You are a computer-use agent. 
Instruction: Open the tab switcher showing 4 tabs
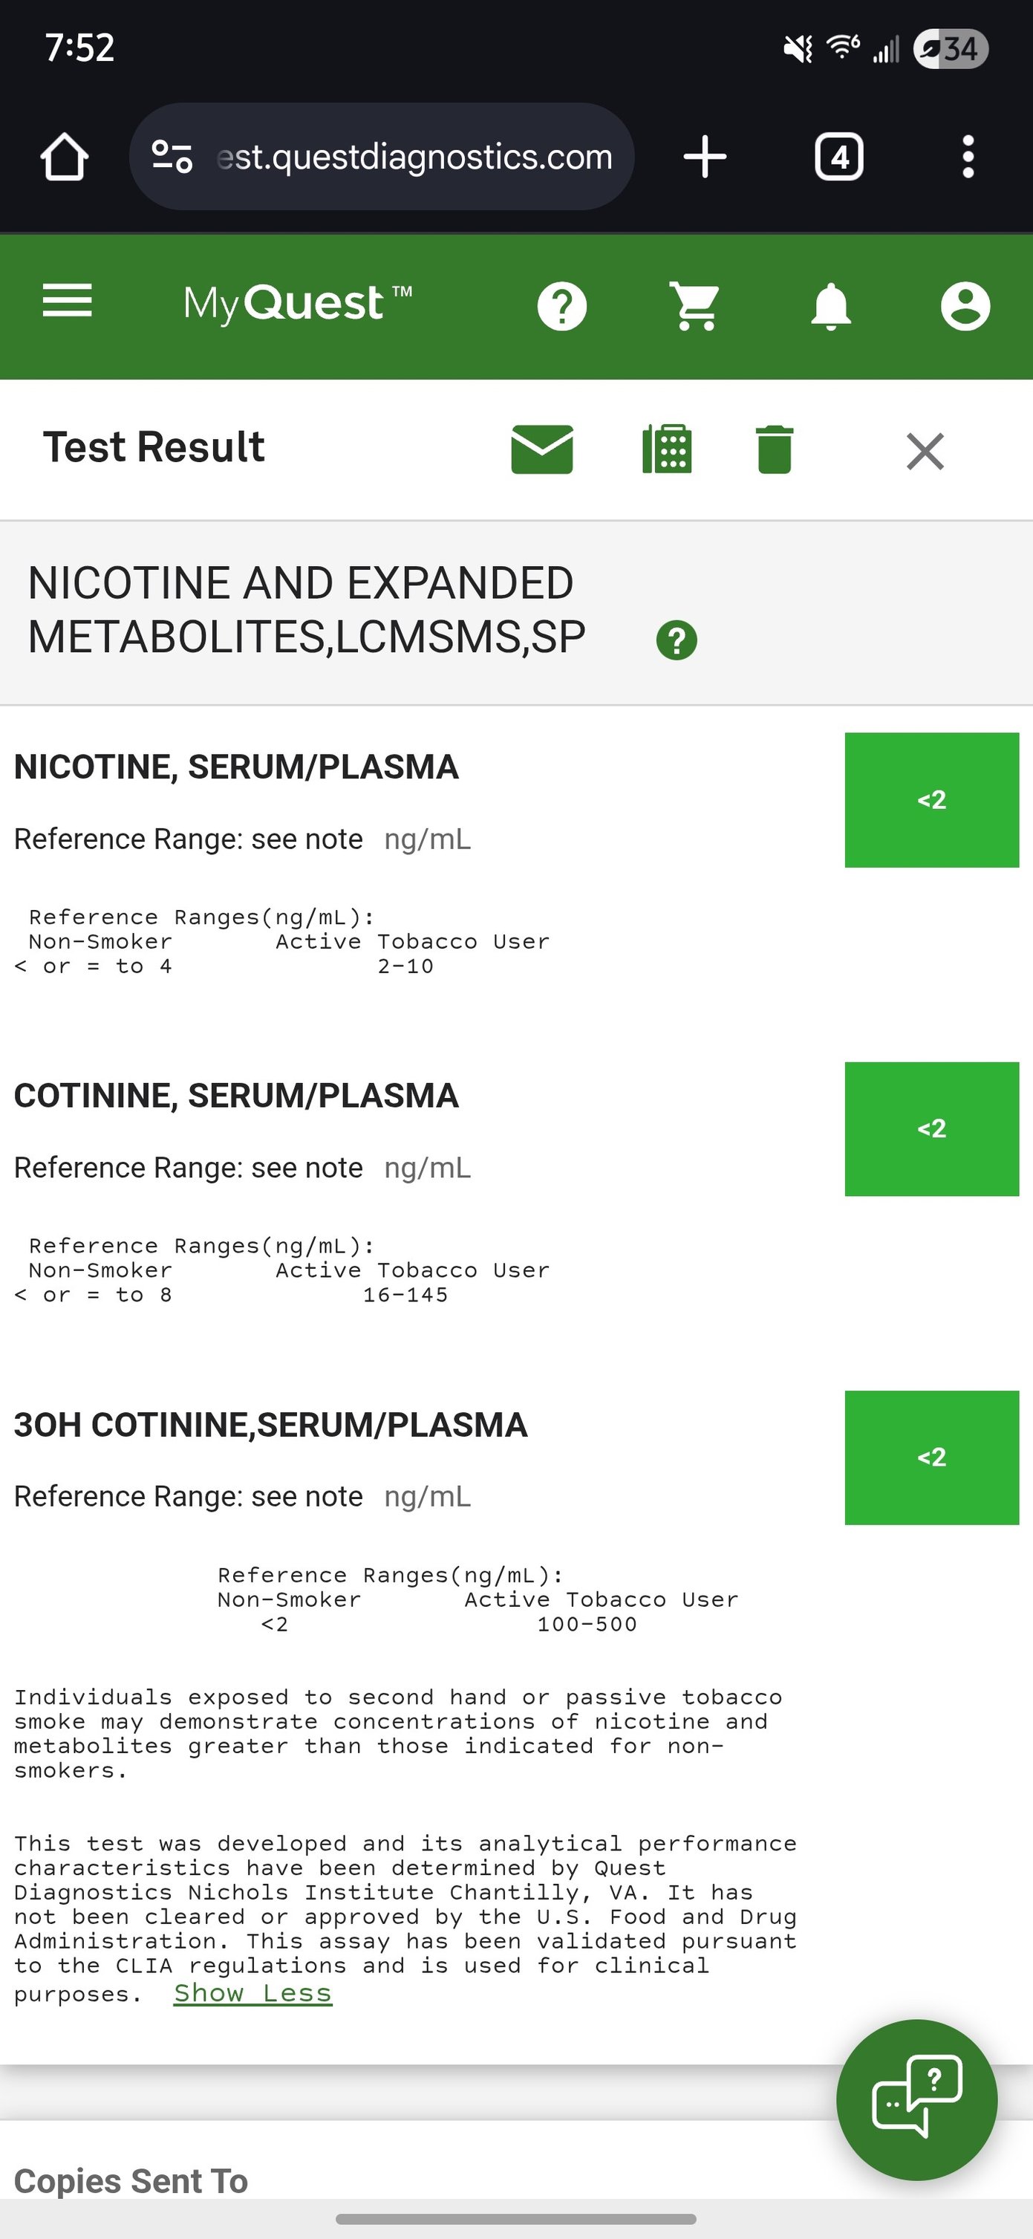839,157
